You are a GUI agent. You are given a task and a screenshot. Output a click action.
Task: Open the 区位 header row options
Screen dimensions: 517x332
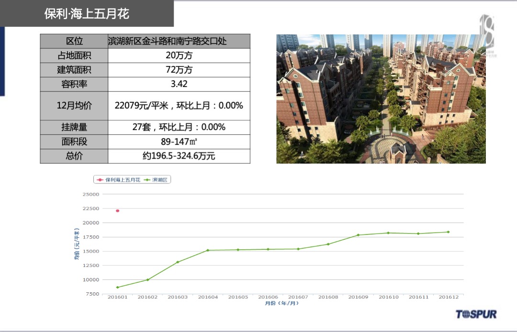tap(74, 41)
